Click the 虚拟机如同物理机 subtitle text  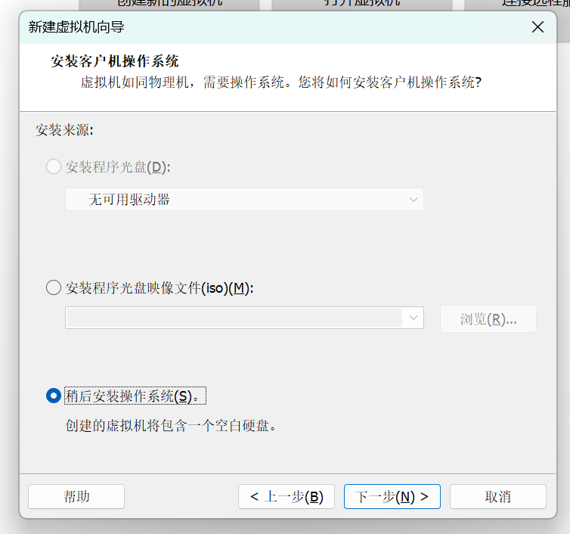point(281,82)
